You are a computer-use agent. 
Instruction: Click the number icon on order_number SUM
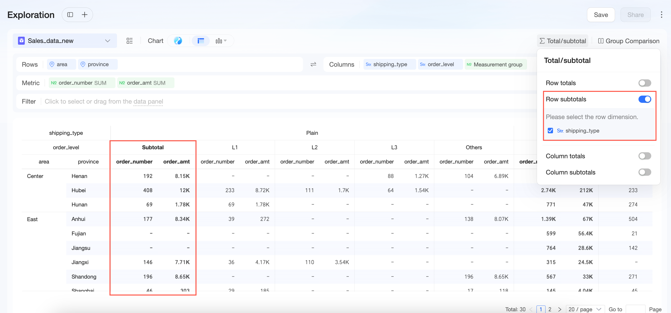(54, 83)
